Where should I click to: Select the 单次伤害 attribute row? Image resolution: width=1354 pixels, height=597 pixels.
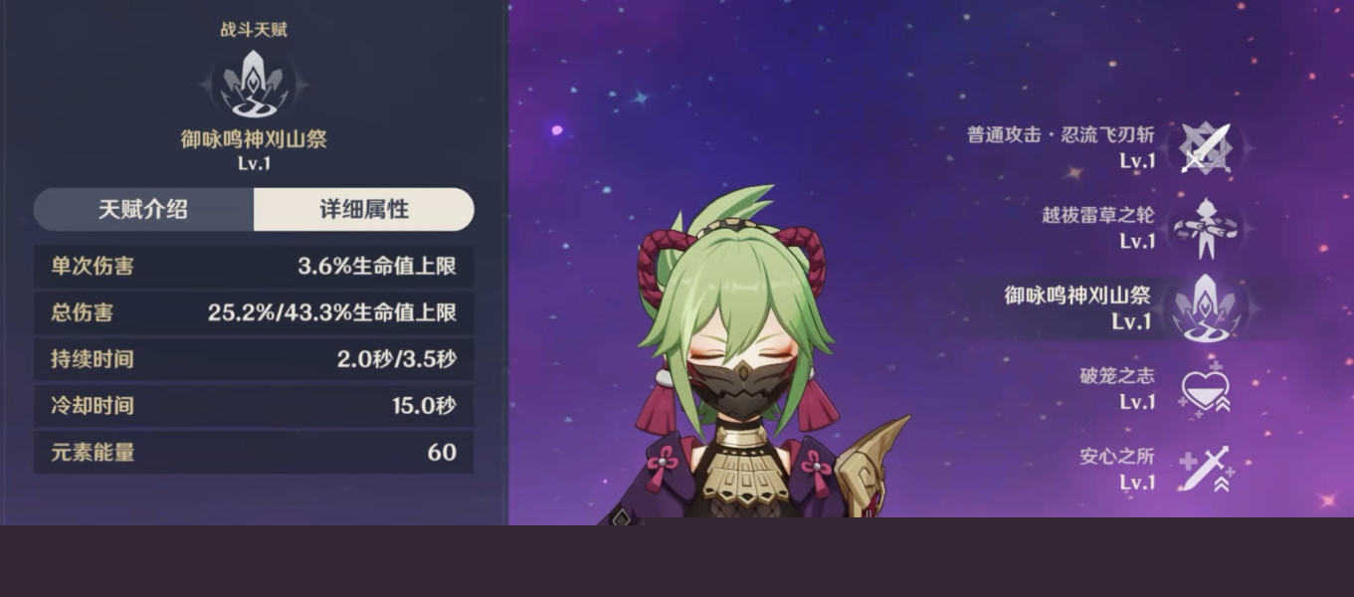click(254, 267)
